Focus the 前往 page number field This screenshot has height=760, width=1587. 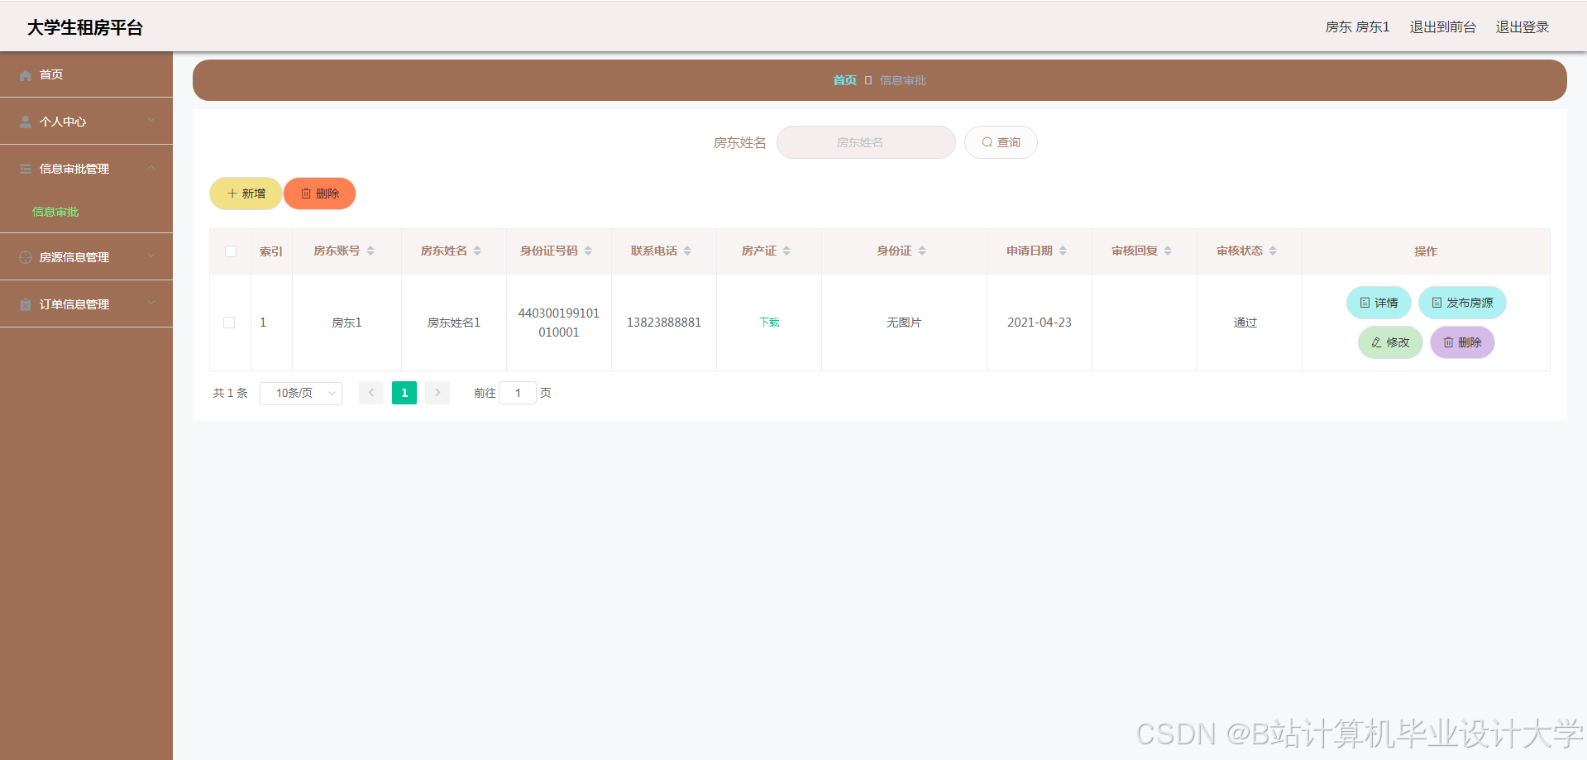pos(518,393)
